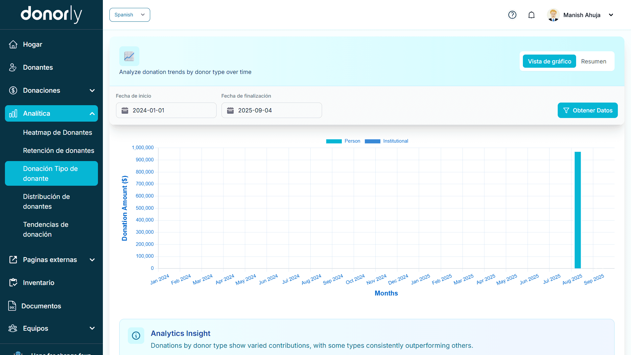
Task: Open the notifications bell
Action: 531,15
